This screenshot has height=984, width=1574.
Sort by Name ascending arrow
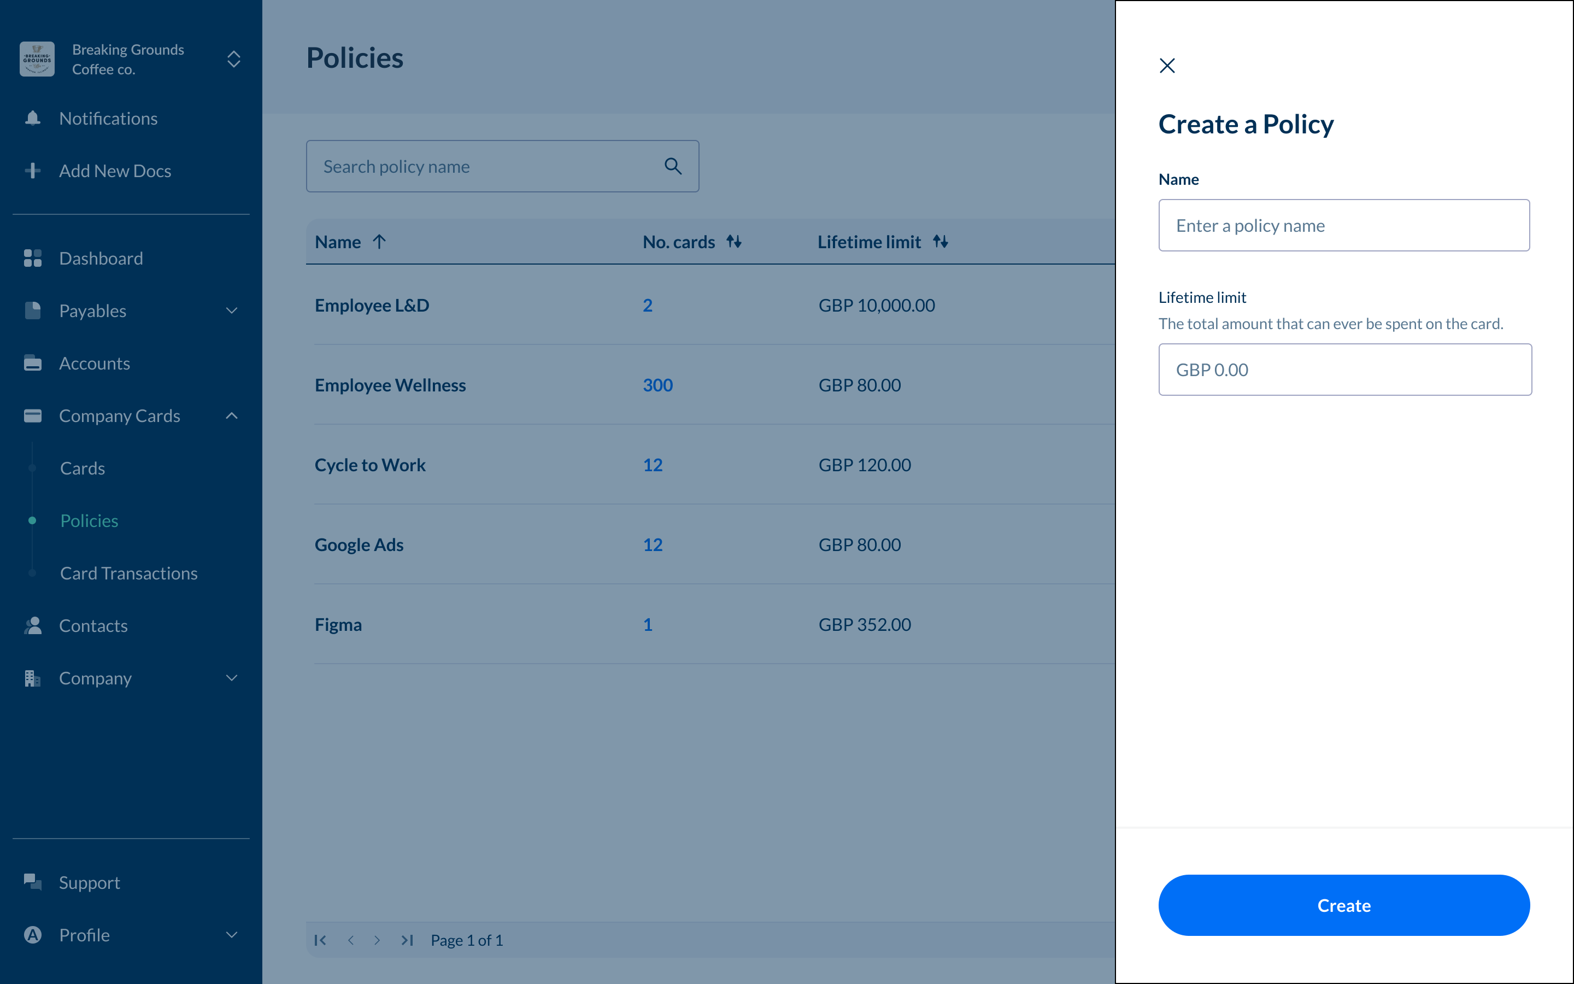point(379,242)
